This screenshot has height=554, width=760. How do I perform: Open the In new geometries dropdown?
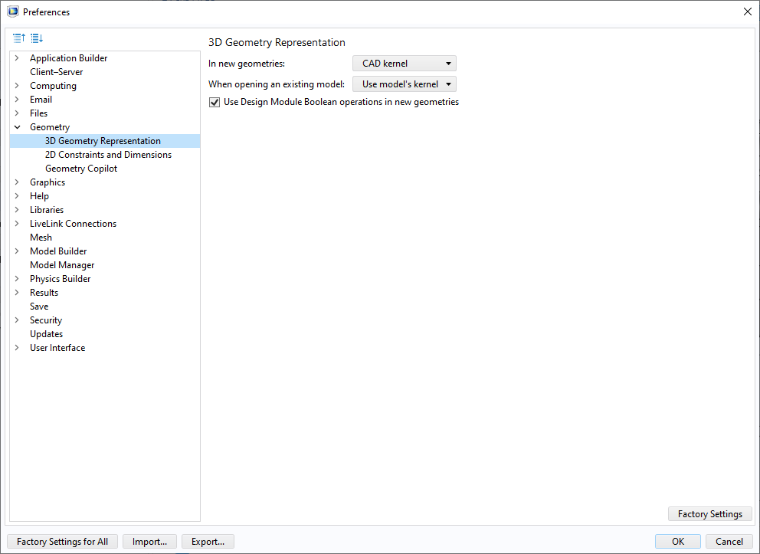click(405, 64)
